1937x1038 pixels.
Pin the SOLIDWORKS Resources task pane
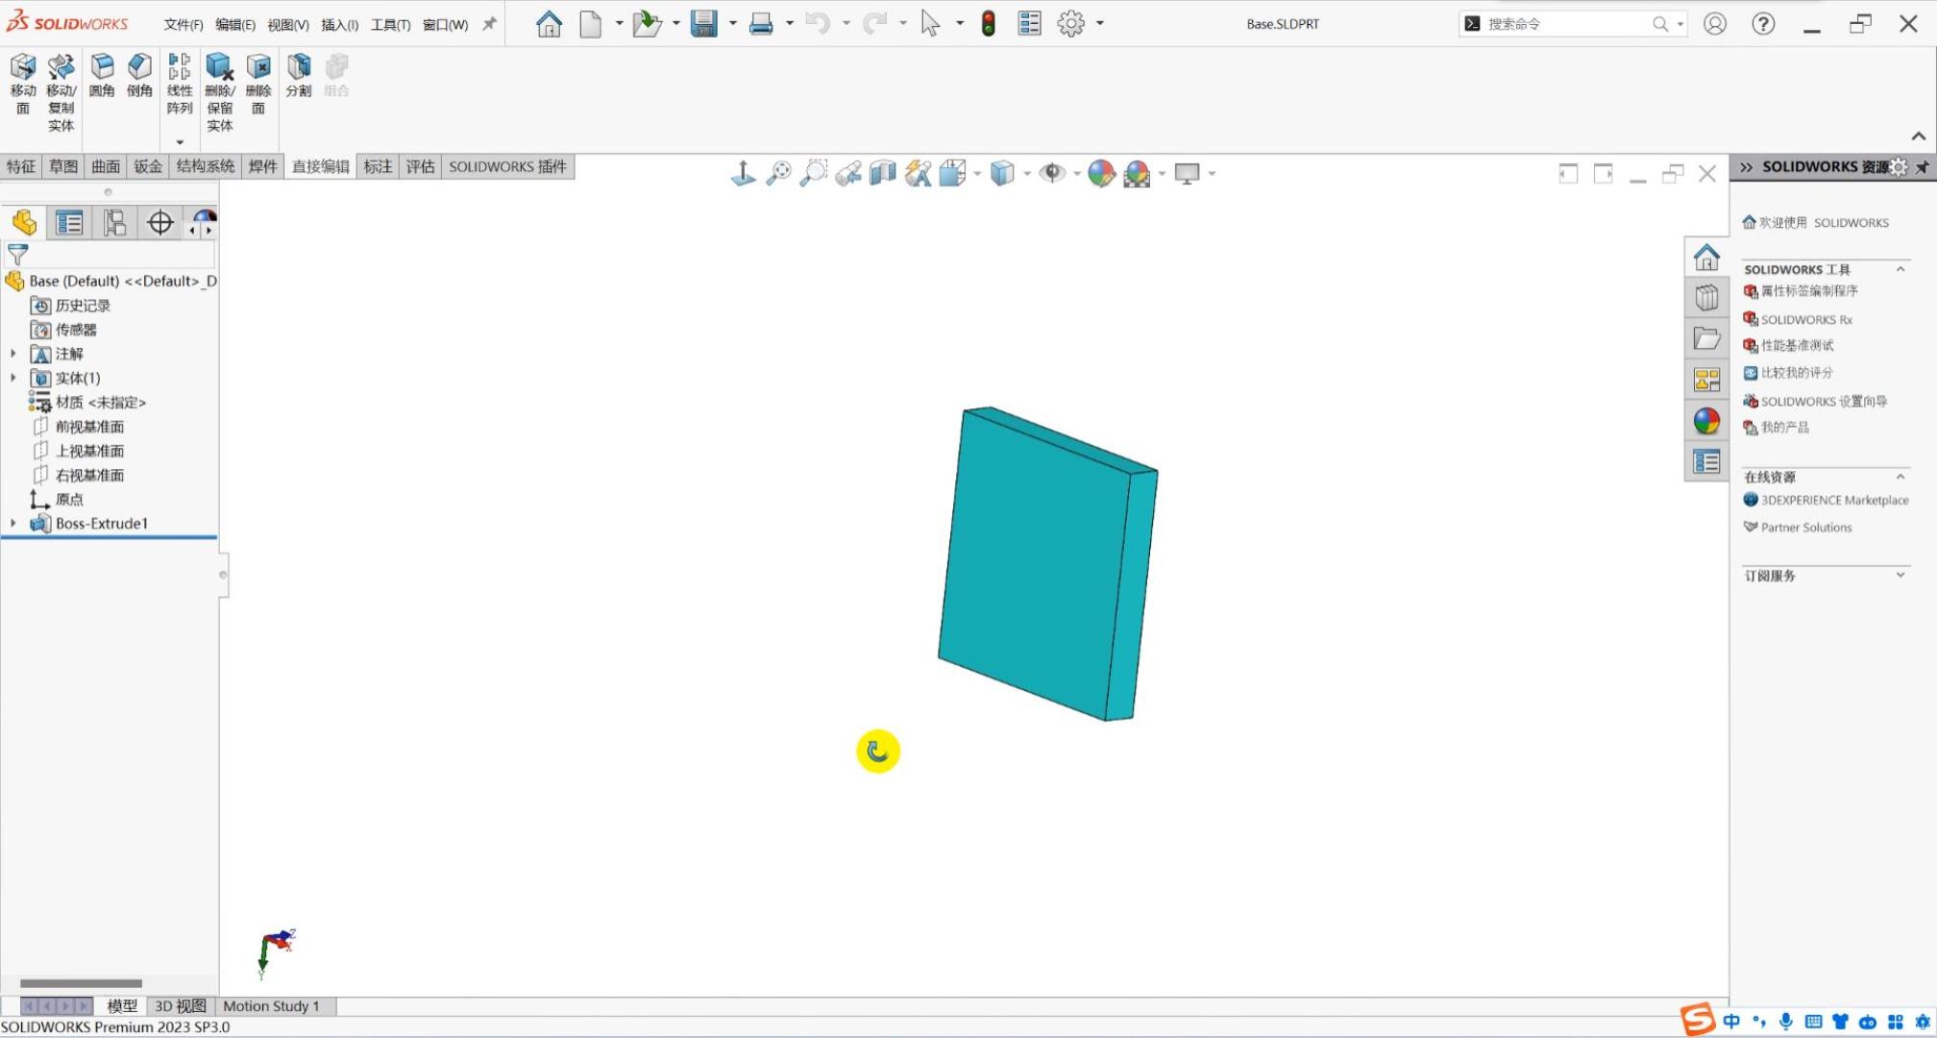1922,167
